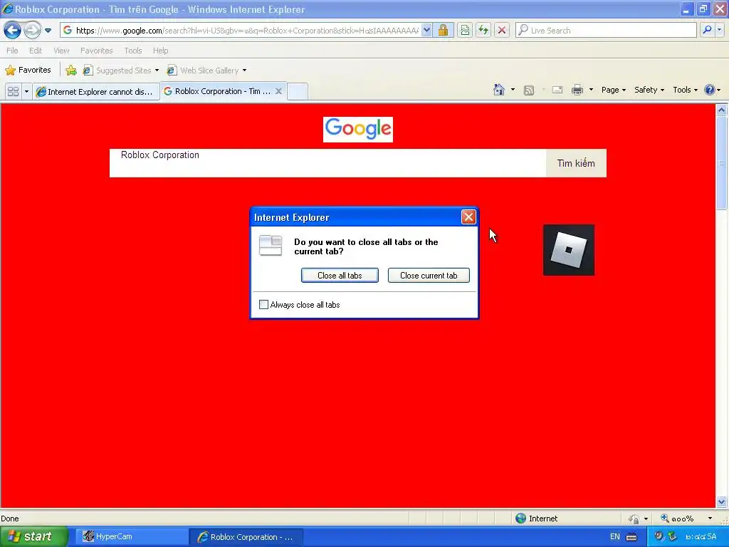The image size is (729, 547).
Task: Open the File menu
Action: [13, 51]
